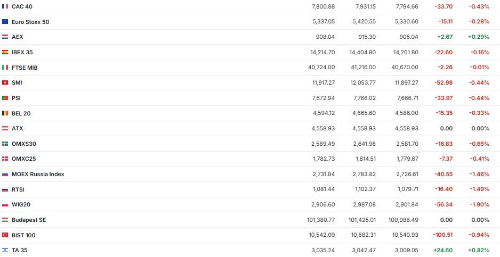Click the Turkey flag icon beside BIST 100

[x=5, y=235]
